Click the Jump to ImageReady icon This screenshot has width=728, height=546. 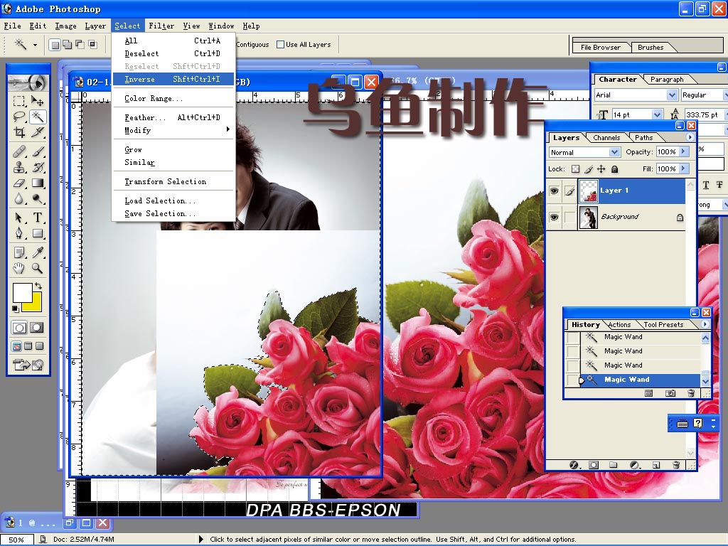(28, 365)
